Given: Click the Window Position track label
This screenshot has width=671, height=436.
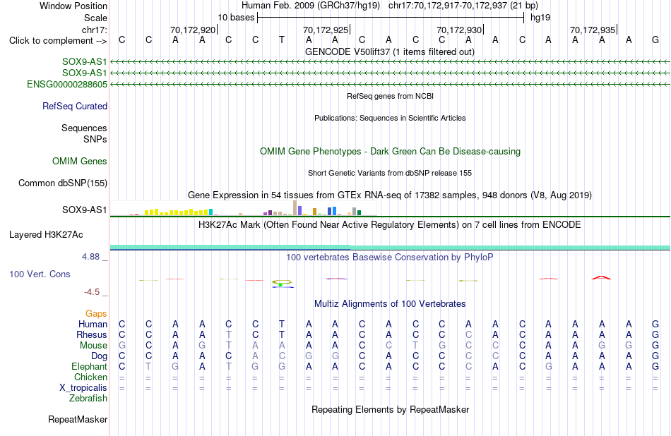Looking at the screenshot, I should [x=73, y=6].
